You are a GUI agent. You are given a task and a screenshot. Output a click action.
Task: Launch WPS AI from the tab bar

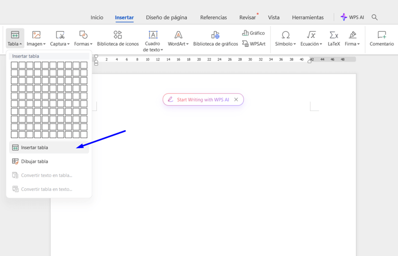(352, 18)
